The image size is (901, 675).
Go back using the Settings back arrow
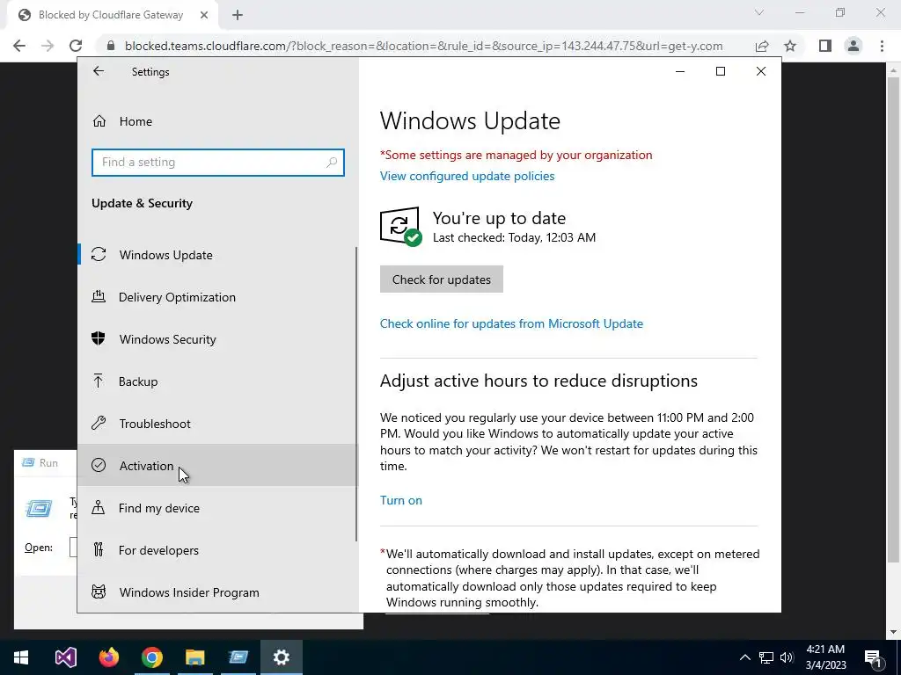point(99,71)
